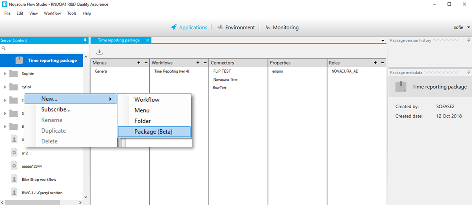Click the a12 workflow gear icon
Viewport: 472px width, 205px height.
[x=14, y=153]
